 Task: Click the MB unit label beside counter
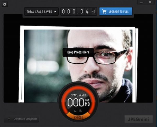click(x=93, y=11)
